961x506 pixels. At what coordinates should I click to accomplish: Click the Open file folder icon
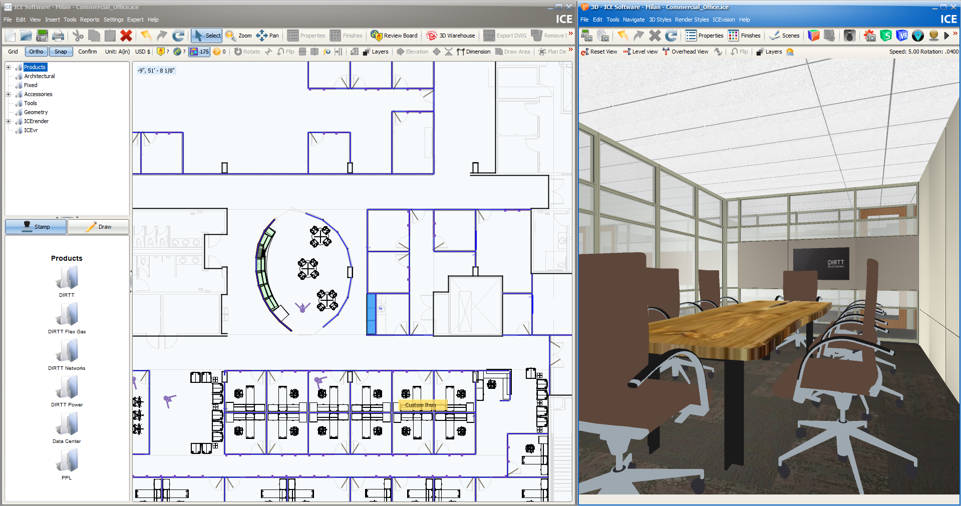click(x=26, y=36)
